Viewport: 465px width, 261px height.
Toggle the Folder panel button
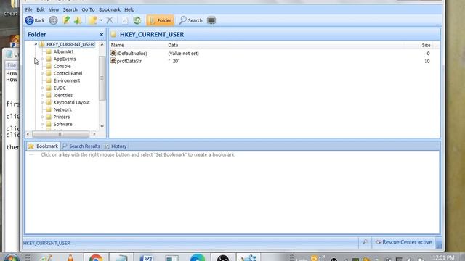coord(161,20)
